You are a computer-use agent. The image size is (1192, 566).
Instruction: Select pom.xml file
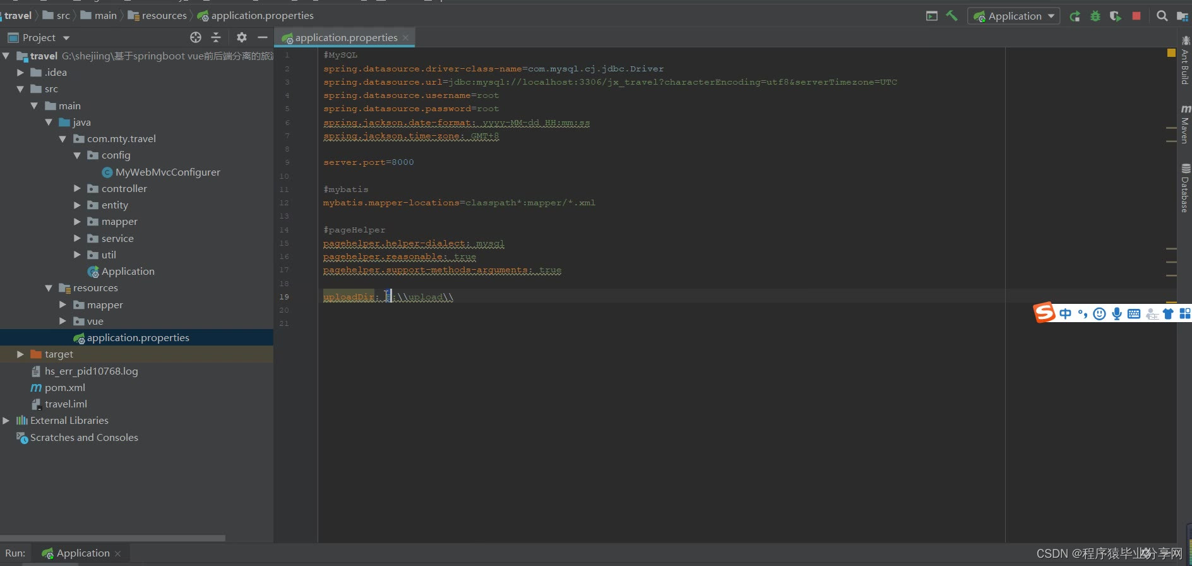58,387
